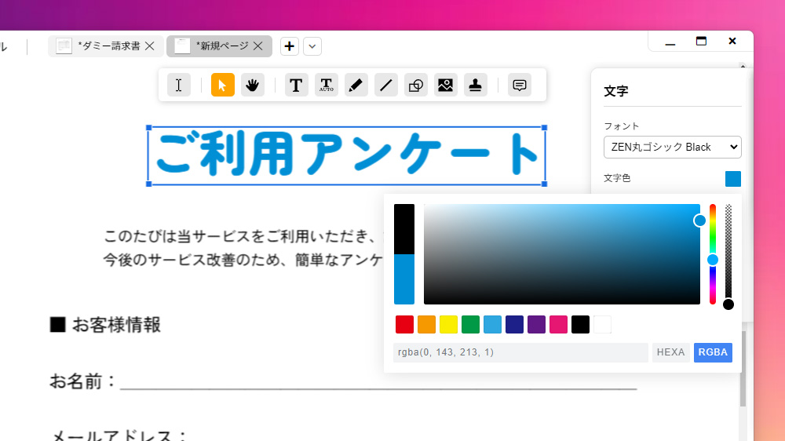
Task: Click the rgba color value field
Action: coord(520,352)
